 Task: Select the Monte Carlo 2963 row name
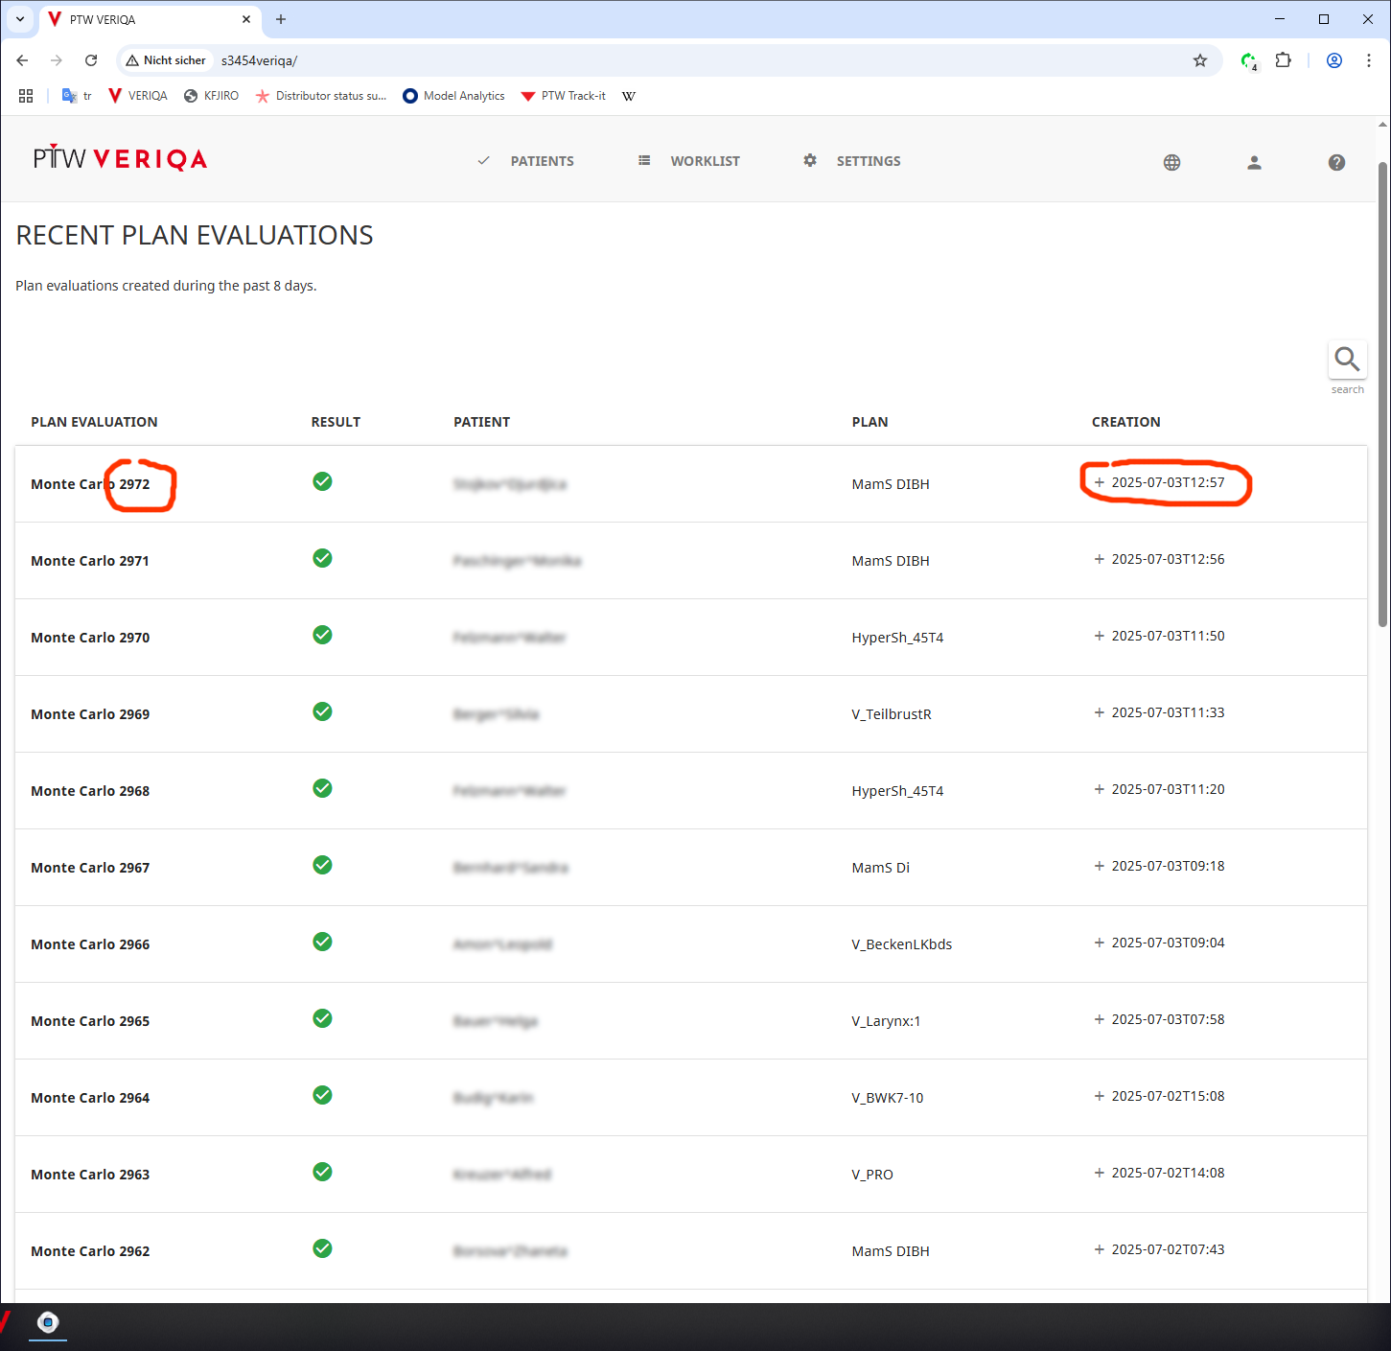point(90,1175)
